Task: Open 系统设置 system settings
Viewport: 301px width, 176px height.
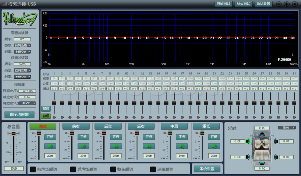Action: click(x=207, y=169)
